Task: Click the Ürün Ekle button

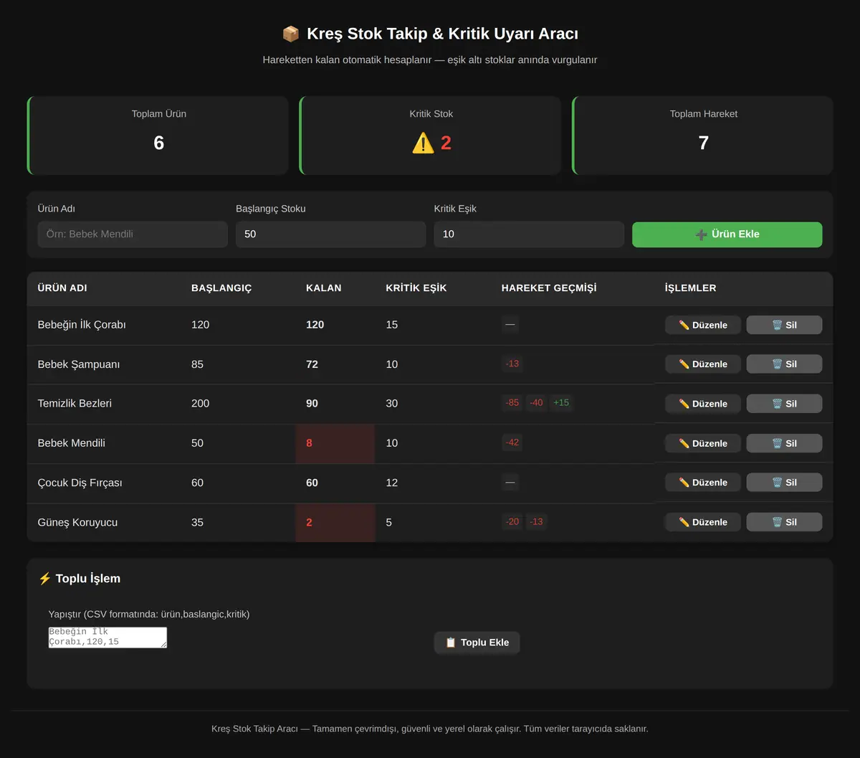Action: tap(727, 234)
